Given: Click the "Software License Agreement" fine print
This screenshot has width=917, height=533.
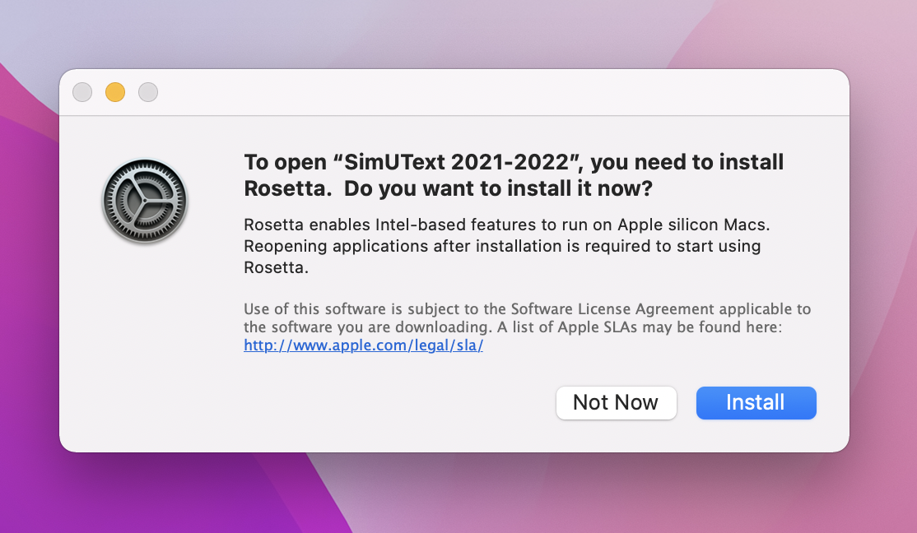Looking at the screenshot, I should click(x=612, y=309).
